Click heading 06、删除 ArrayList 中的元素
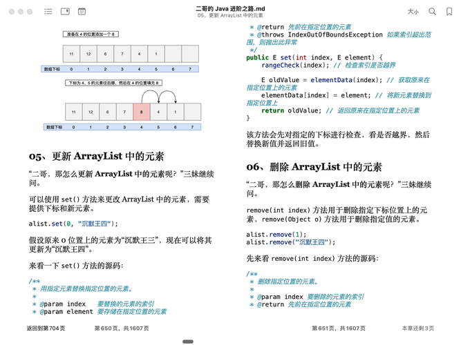The image size is (461, 345). pyautogui.click(x=314, y=167)
